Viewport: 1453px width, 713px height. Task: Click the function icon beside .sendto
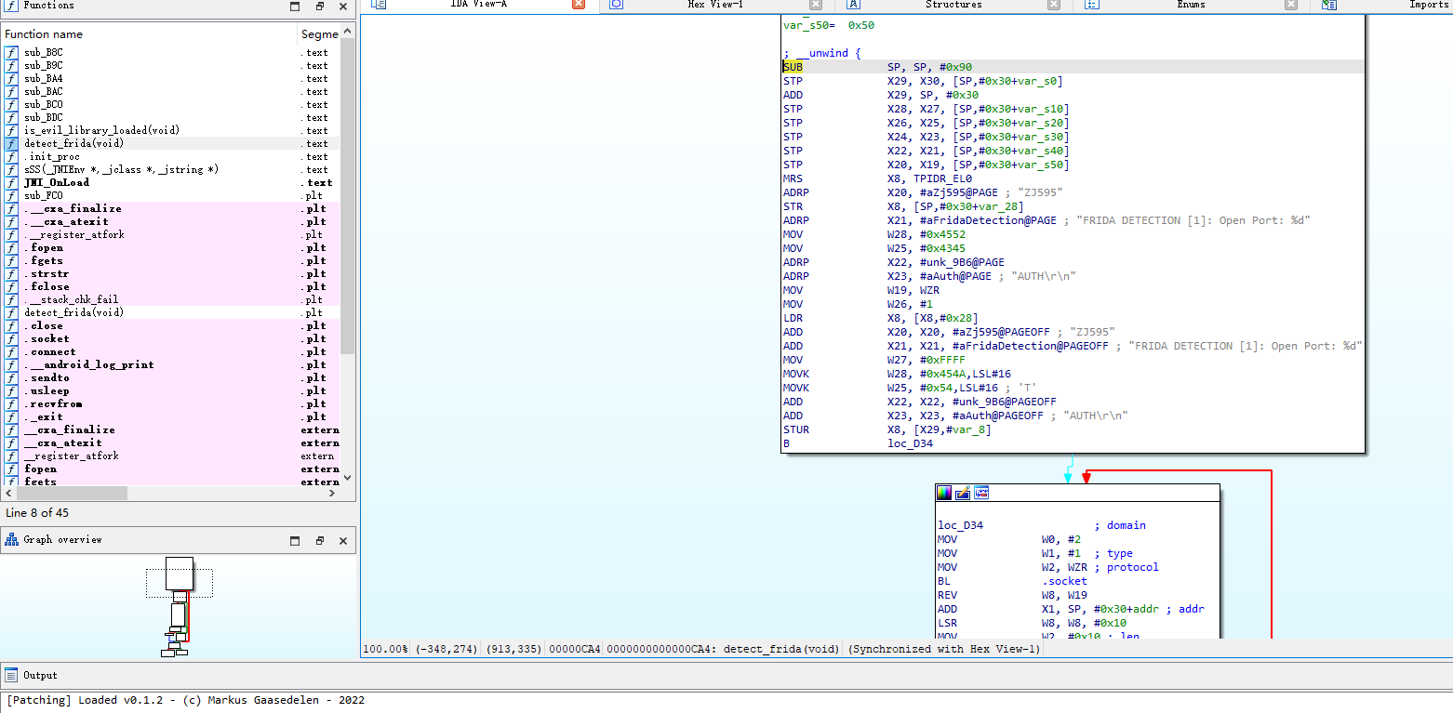click(11, 377)
